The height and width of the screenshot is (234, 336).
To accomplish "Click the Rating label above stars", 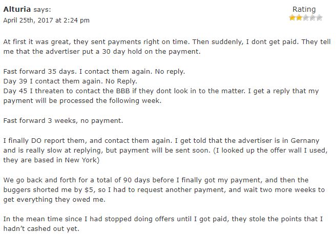I will pyautogui.click(x=304, y=9).
